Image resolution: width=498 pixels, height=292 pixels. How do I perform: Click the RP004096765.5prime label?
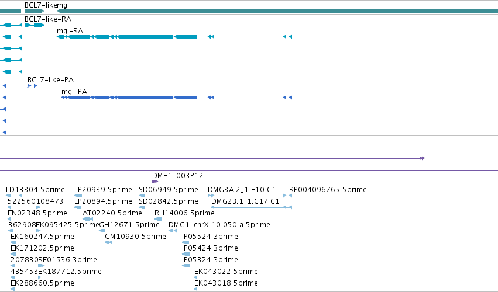328,190
